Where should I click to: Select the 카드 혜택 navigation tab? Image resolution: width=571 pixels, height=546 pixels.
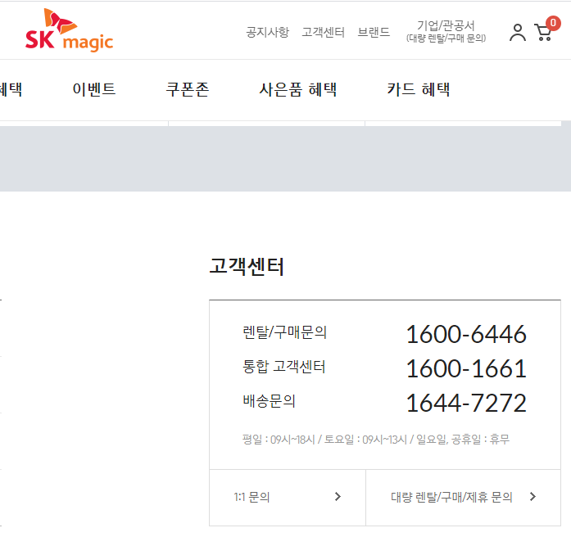419,89
